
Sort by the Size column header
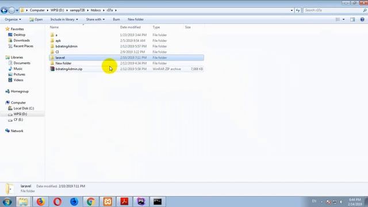pos(188,27)
